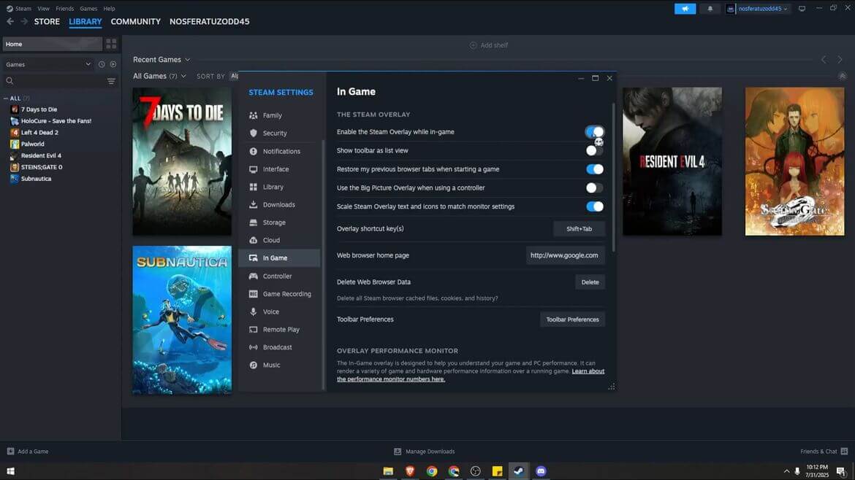Viewport: 855px width, 480px height.
Task: Go back with the navigation arrow
Action: [10, 21]
